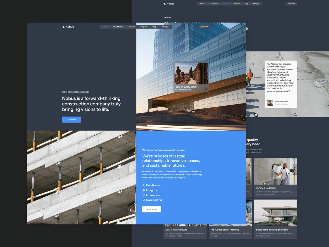Click the Innovation lightbulb icon
Image resolution: width=329 pixels, height=247 pixels.
pos(144,195)
